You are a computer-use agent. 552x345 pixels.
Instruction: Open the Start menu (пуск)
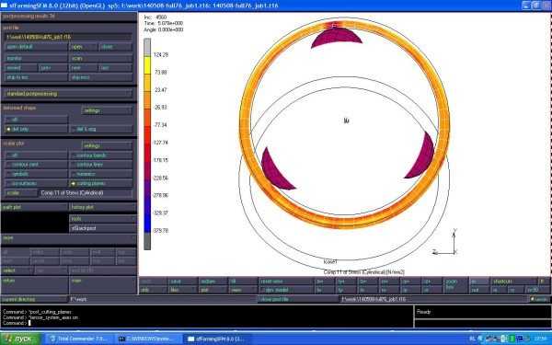pos(19,339)
